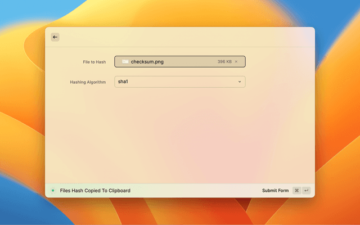Click the Hashing Algorithm label
Screen dimensions: 360x225
click(x=88, y=82)
